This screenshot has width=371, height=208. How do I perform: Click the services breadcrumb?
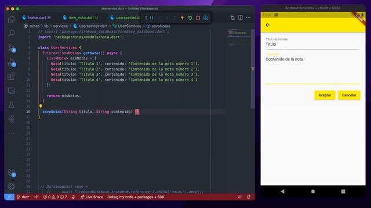[60, 26]
